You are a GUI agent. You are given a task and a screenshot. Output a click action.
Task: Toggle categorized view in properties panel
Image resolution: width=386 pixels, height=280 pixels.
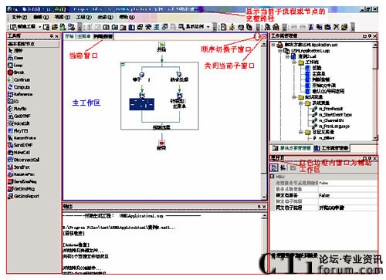274,168
